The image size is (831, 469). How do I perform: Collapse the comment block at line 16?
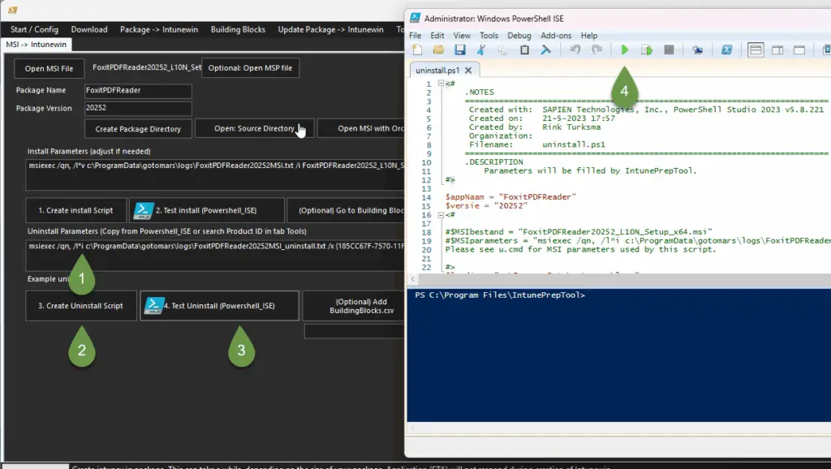tap(439, 214)
